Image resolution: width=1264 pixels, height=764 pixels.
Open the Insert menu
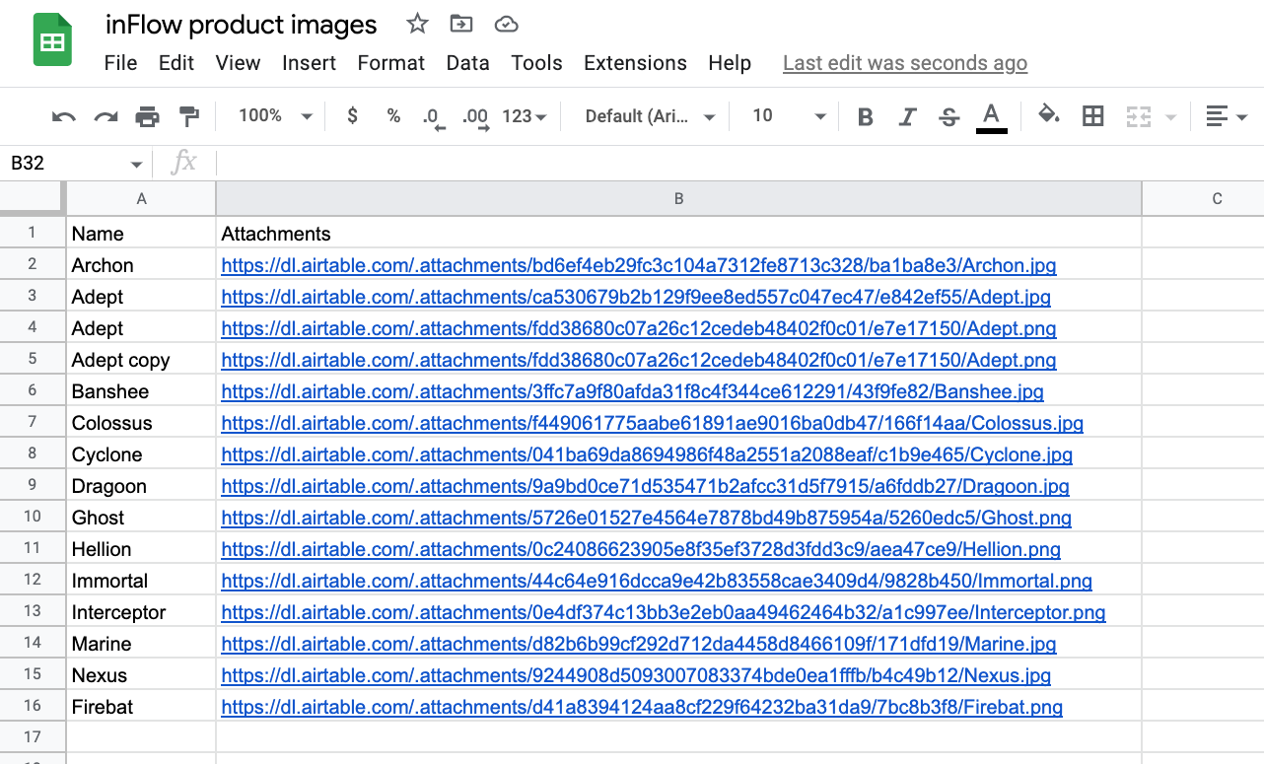click(x=309, y=63)
